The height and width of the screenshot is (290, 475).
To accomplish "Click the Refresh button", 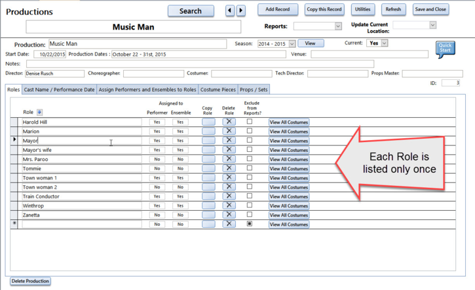I will coord(393,9).
